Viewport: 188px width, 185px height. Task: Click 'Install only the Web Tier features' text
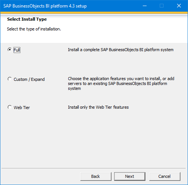(x=98, y=107)
